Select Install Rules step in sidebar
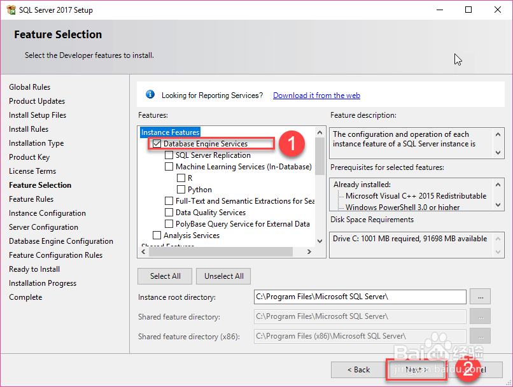 point(29,129)
